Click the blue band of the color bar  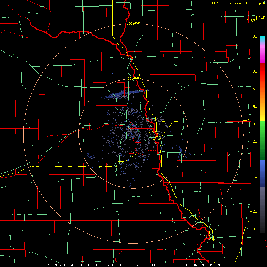point(262,173)
